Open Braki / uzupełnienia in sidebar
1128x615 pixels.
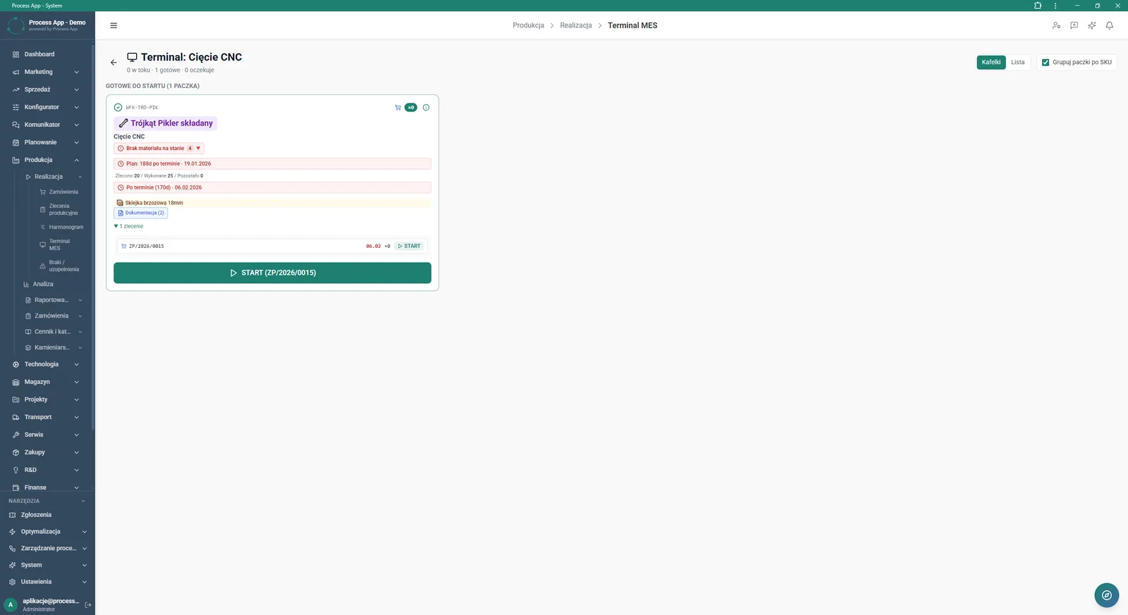point(63,266)
